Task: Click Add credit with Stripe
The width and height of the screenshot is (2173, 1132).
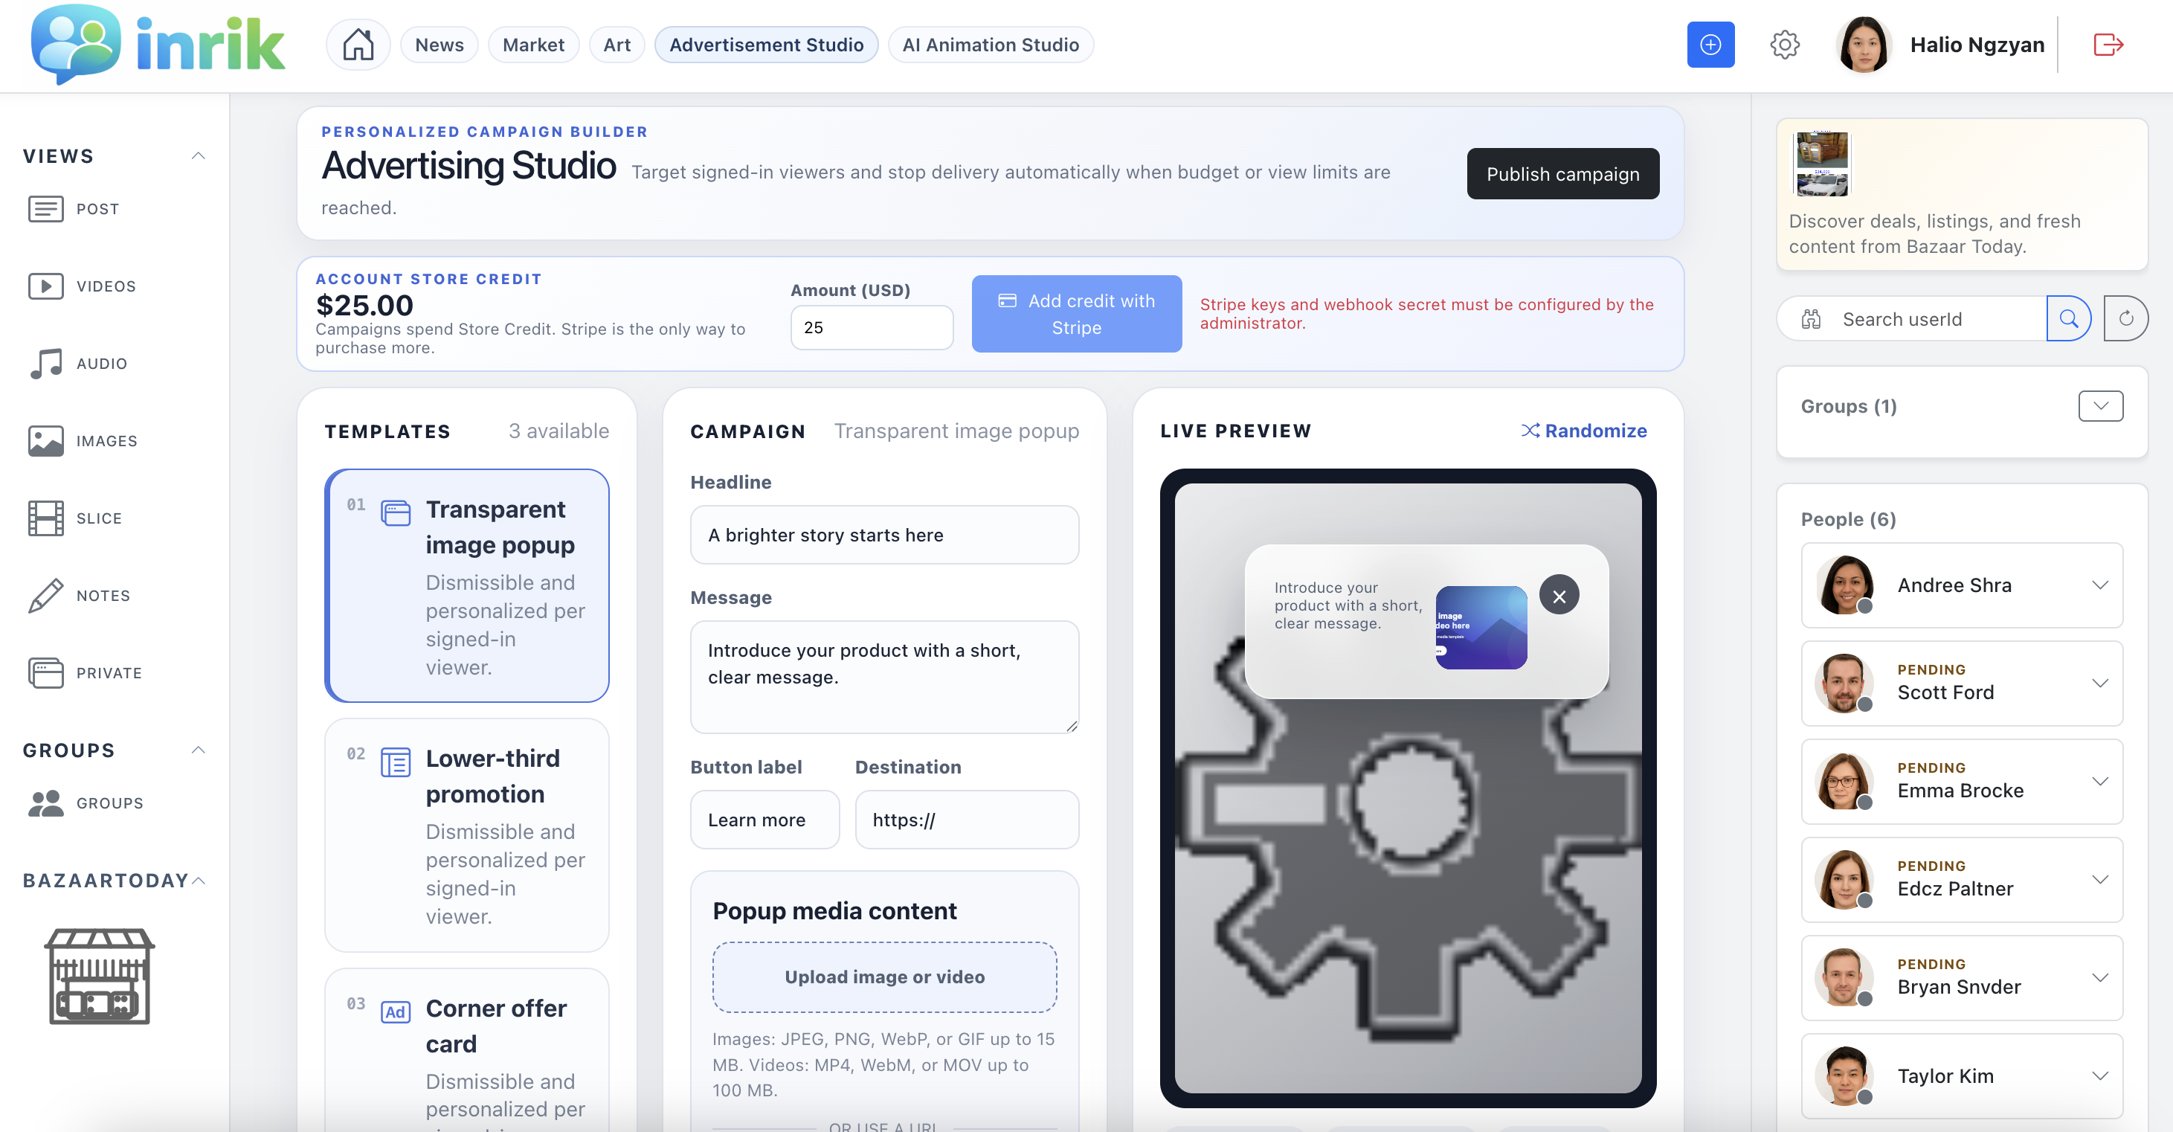Action: (x=1076, y=314)
